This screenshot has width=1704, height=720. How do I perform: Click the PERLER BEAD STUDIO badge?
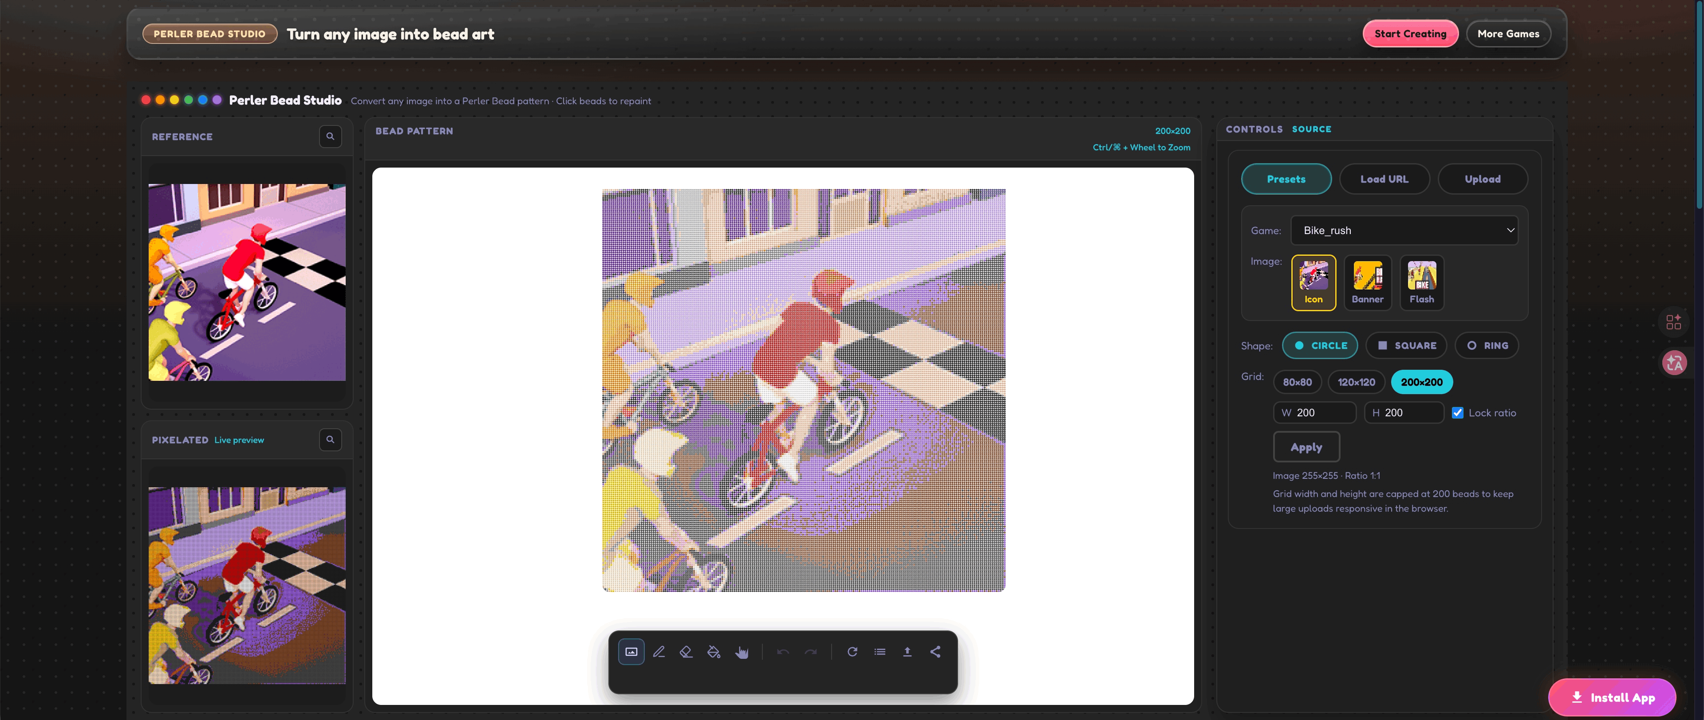coord(209,34)
